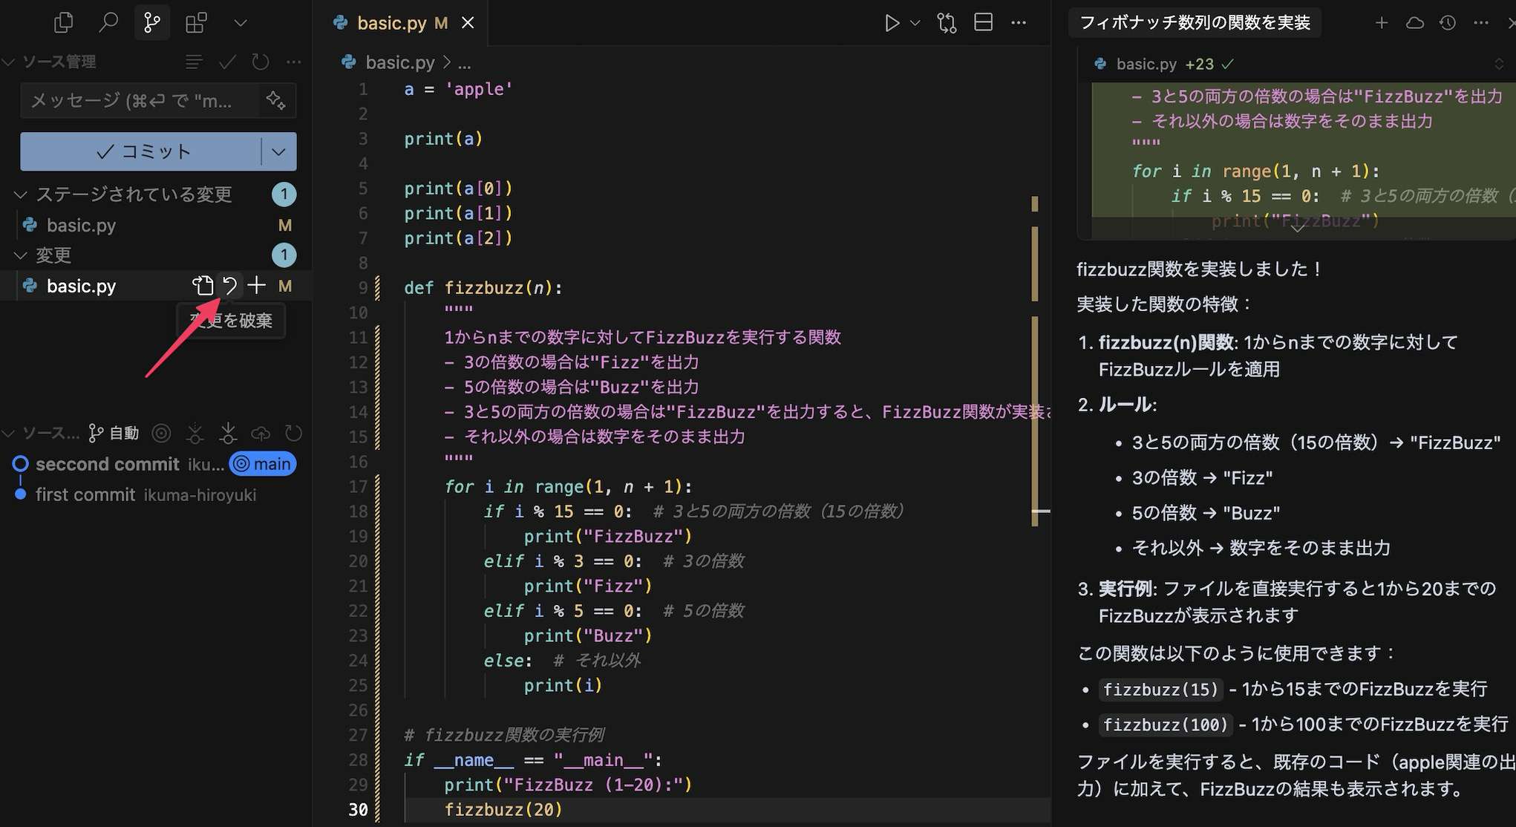Click the fizzbuzz(15) inline code in chat
Image resolution: width=1516 pixels, height=827 pixels.
[1160, 690]
